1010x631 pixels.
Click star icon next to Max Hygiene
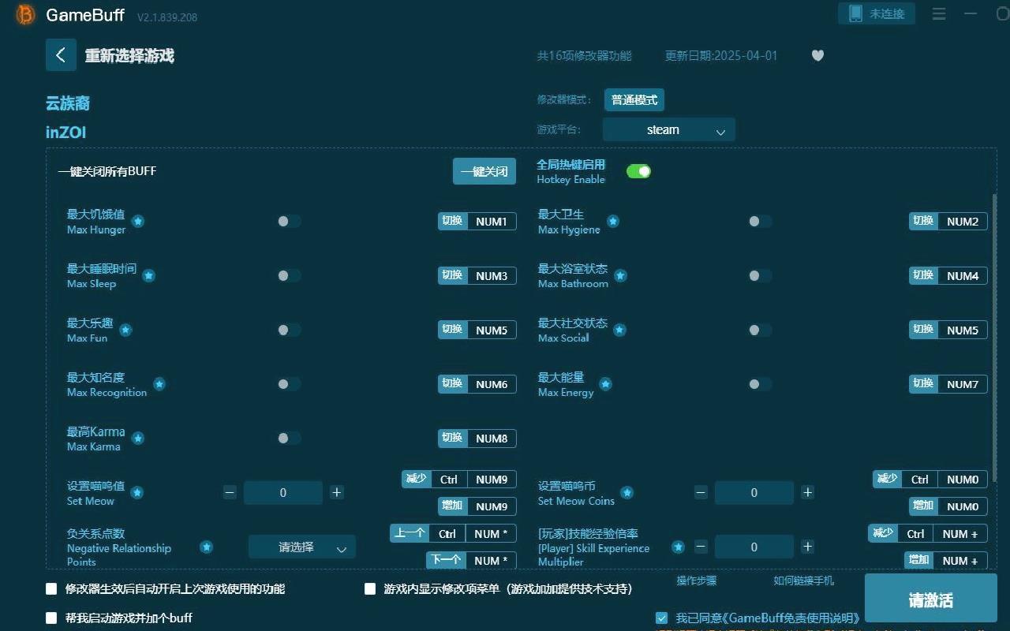point(613,222)
